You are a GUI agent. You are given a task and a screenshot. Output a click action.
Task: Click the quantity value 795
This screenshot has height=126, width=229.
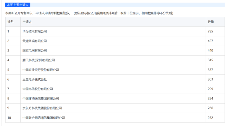tap(210, 31)
